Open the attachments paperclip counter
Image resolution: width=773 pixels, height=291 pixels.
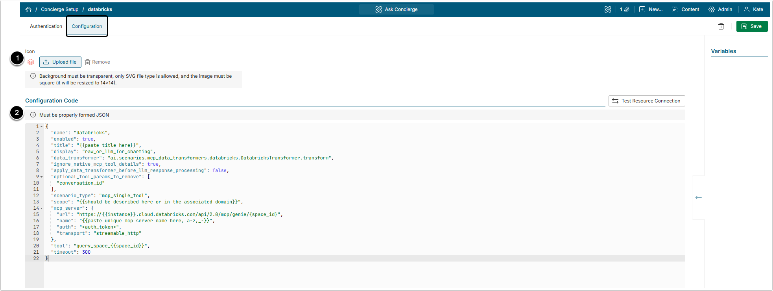click(x=625, y=9)
